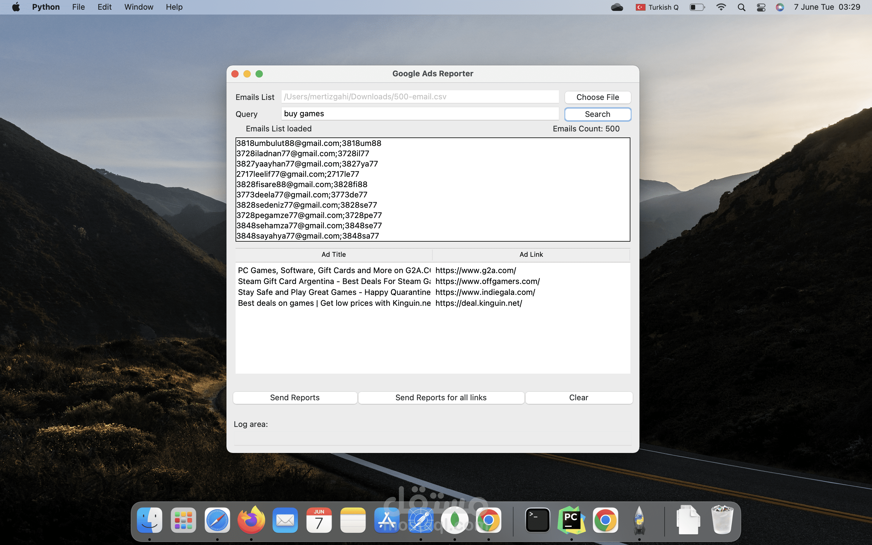The image size is (872, 545).
Task: Launch Firefox from the dock
Action: [251, 520]
